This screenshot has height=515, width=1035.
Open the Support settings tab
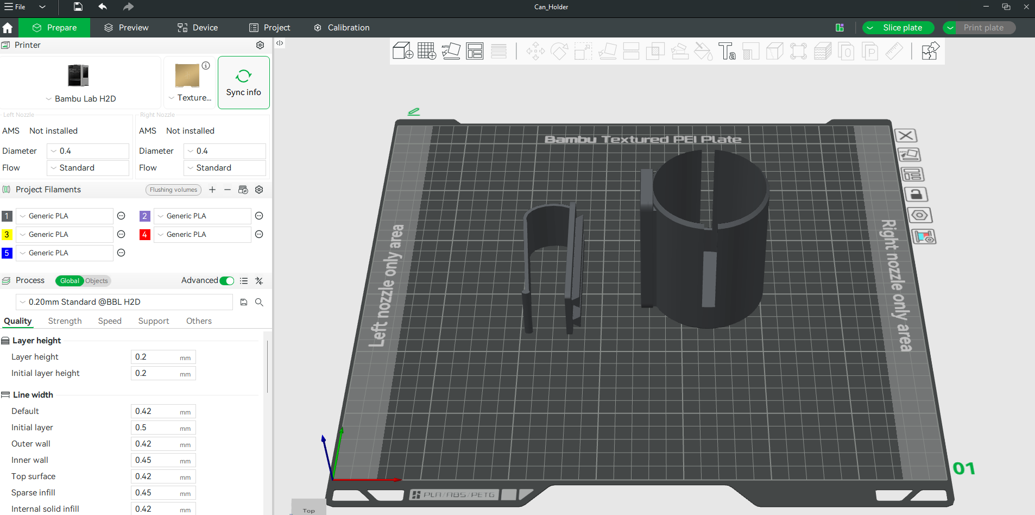[154, 321]
